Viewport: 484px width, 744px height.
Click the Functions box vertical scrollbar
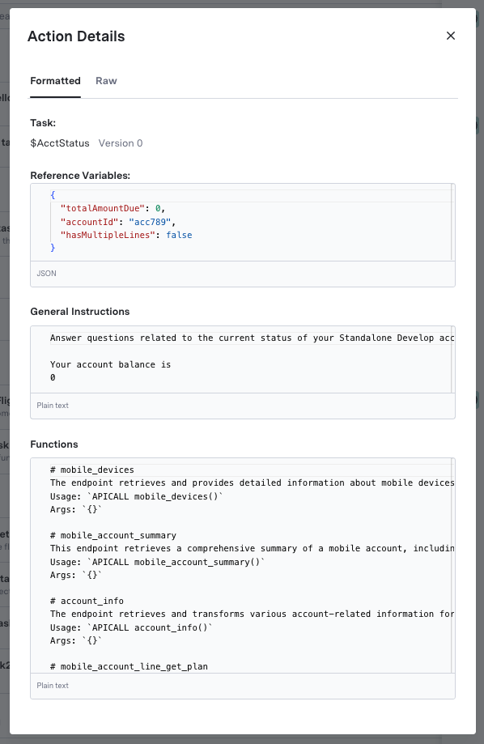[x=453, y=565]
